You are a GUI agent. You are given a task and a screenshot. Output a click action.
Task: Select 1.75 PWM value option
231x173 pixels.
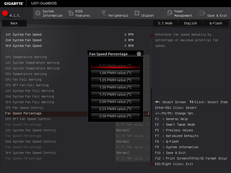click(115, 95)
